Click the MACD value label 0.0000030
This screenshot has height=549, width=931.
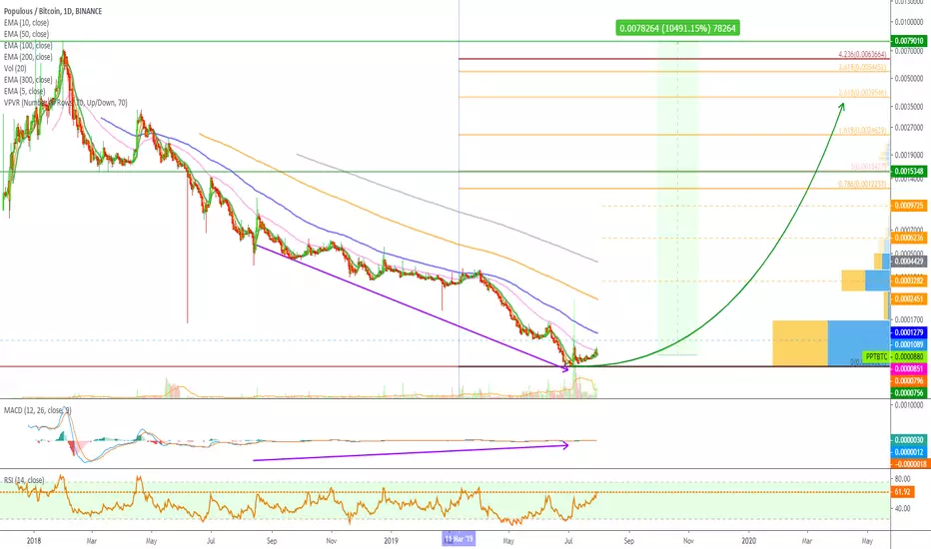(909, 440)
